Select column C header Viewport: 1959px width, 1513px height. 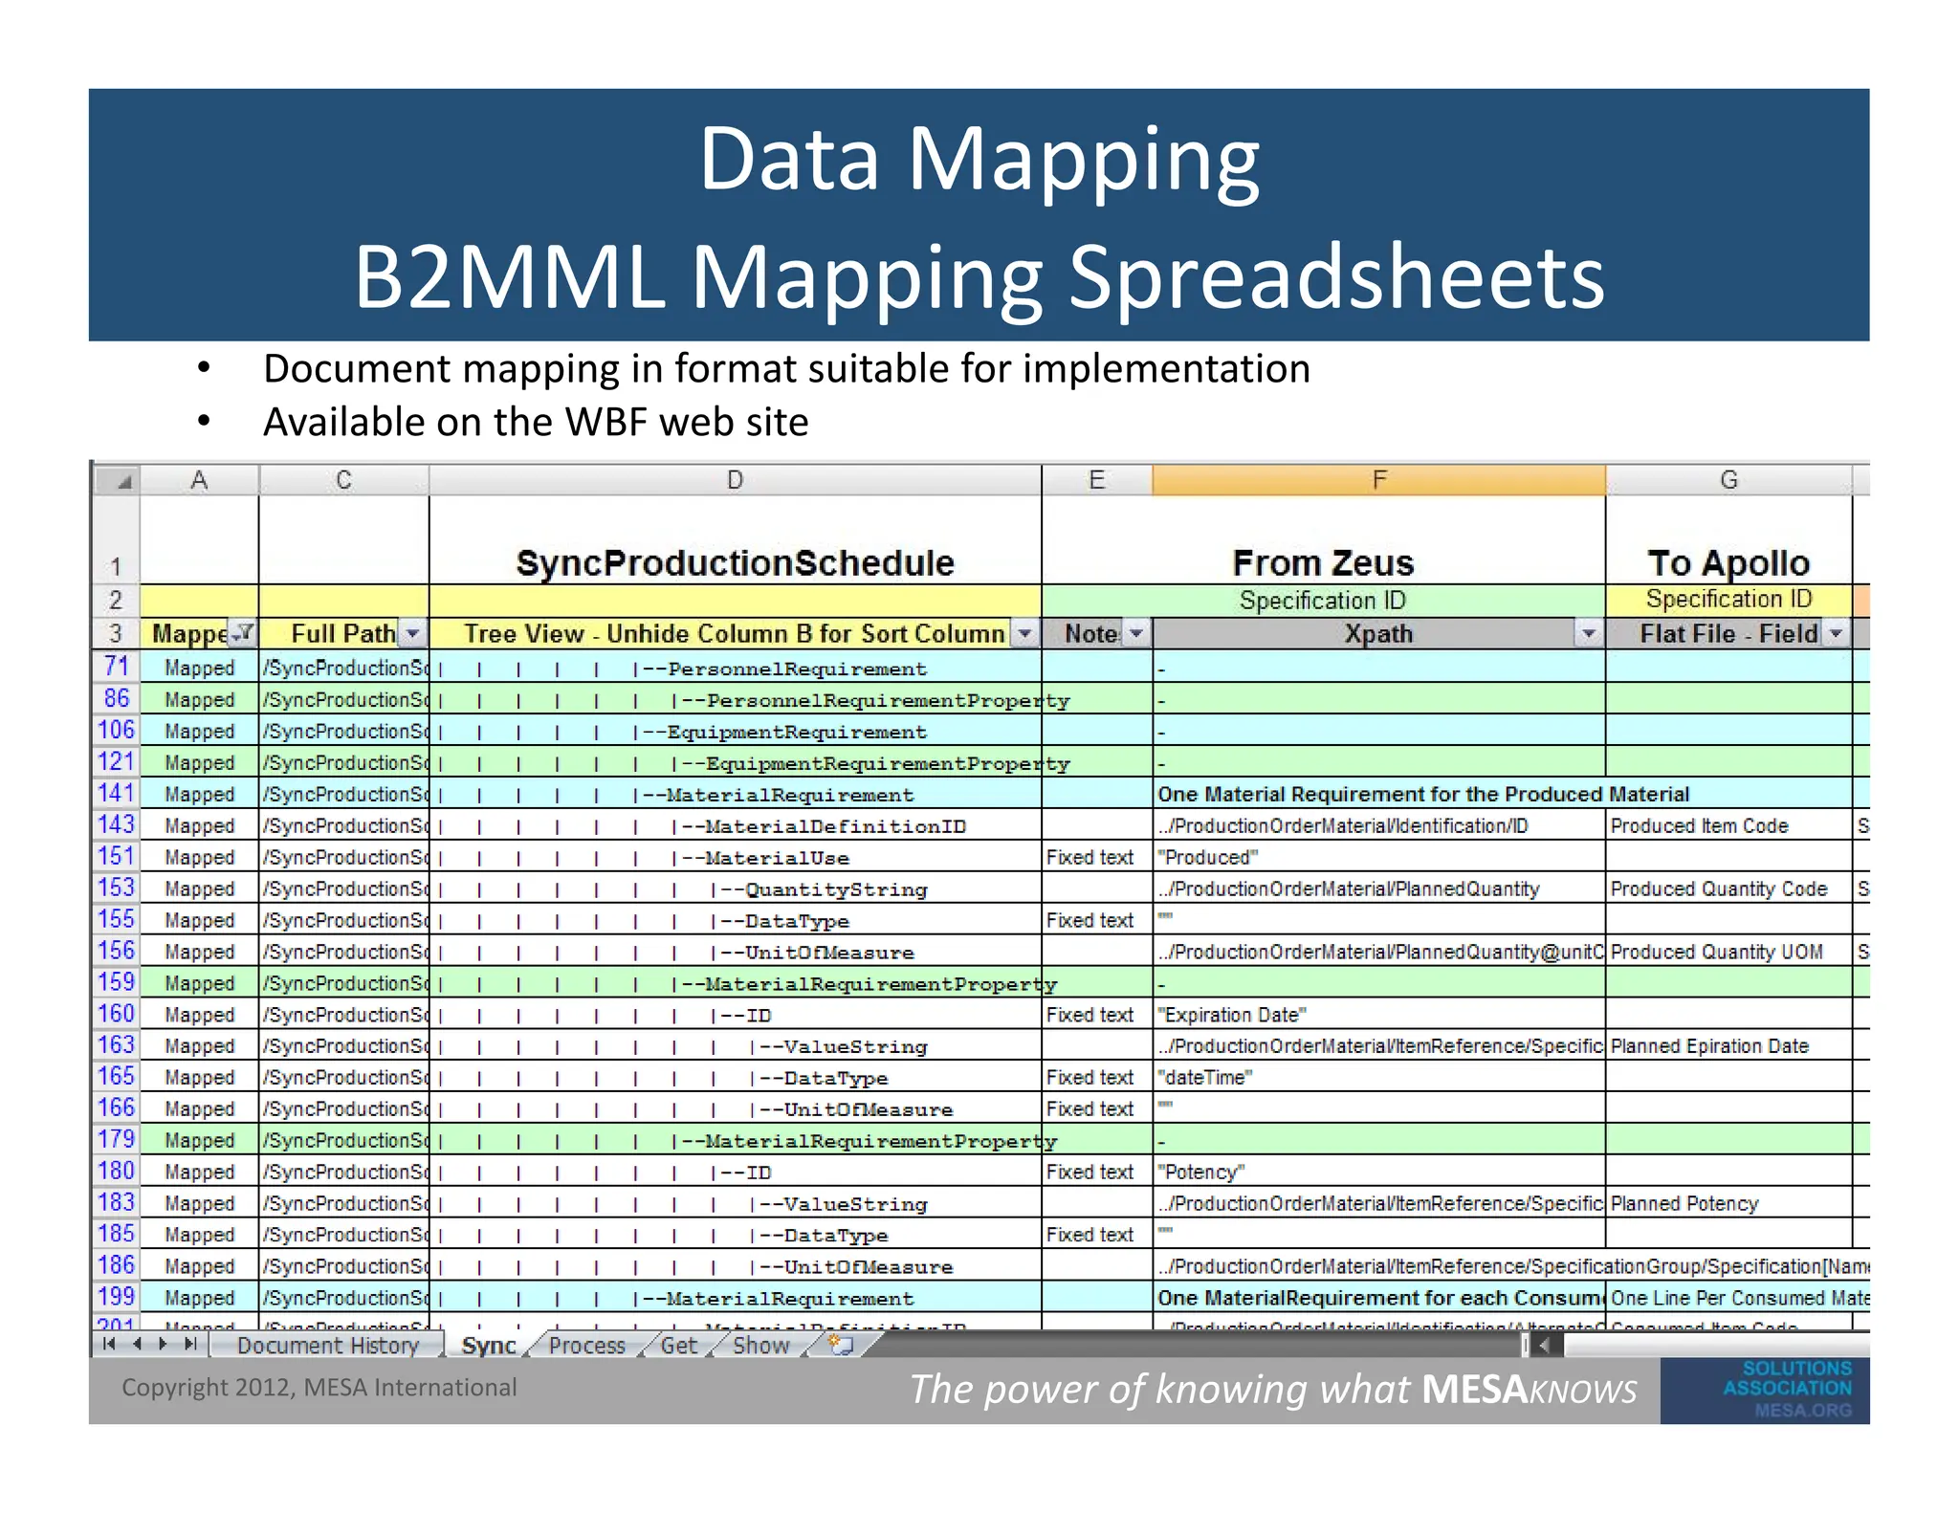coord(343,480)
